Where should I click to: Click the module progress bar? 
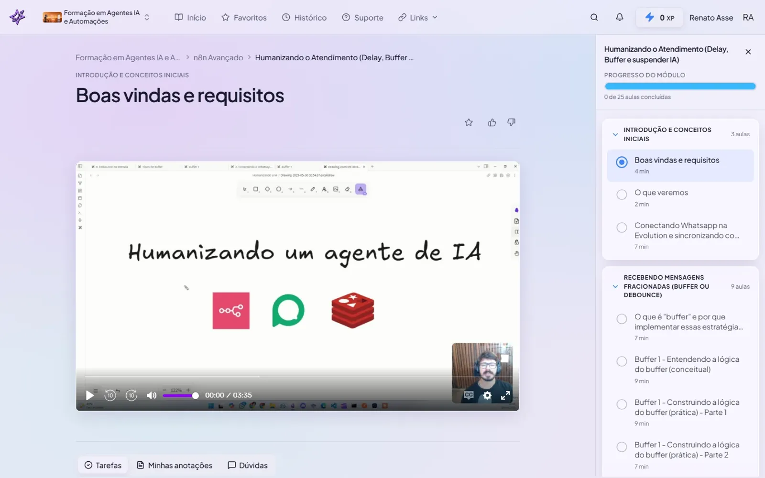tap(680, 87)
